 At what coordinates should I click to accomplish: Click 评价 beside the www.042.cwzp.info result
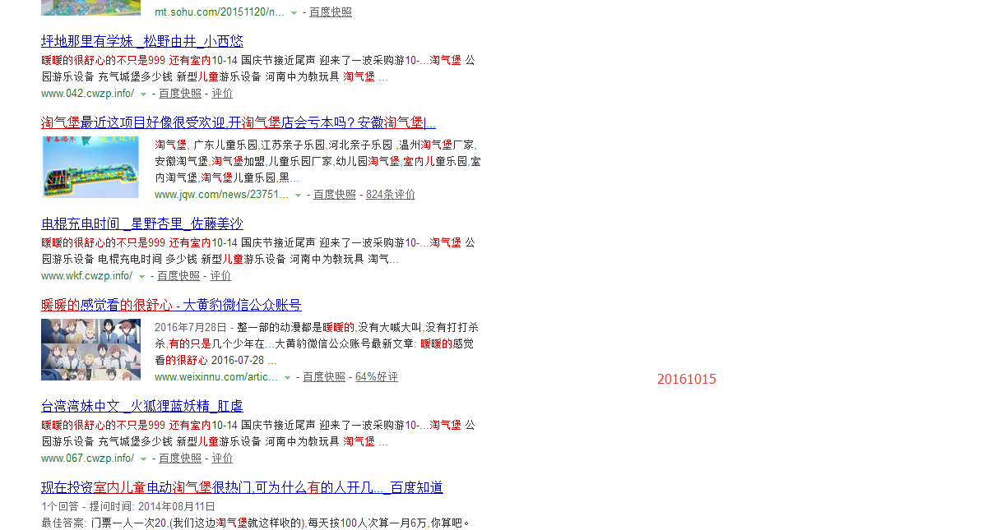tap(222, 94)
